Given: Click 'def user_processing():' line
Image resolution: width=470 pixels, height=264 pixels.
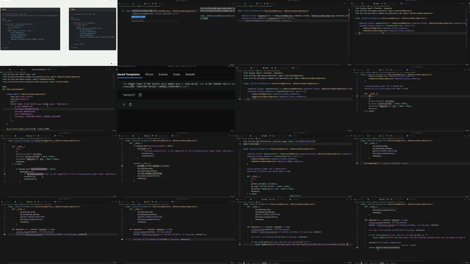Looking at the screenshot, I should 14,89.
